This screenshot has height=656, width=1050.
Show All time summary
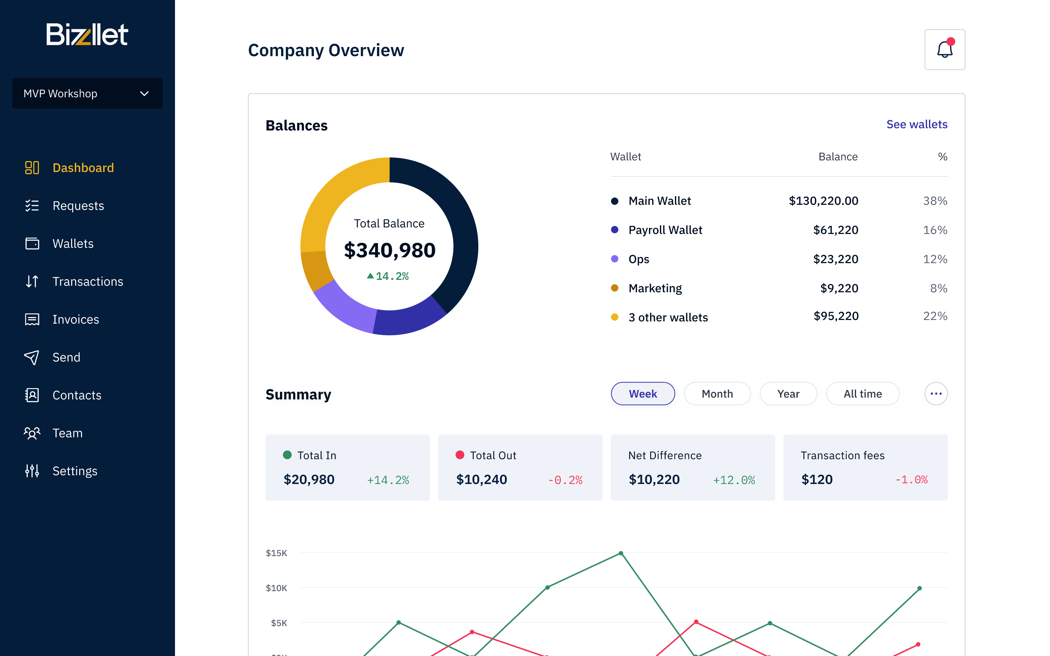point(862,394)
